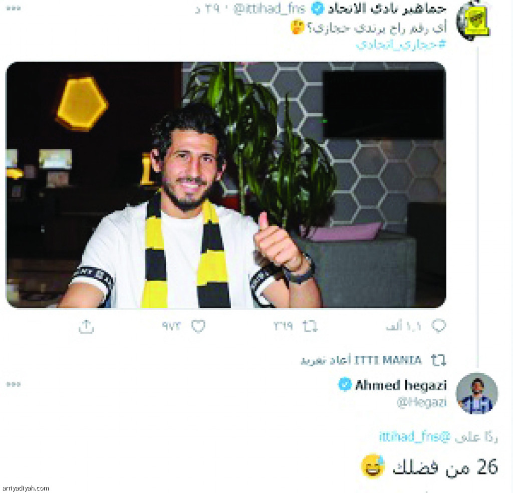Click the Ahmed hegazi display name

(401, 385)
